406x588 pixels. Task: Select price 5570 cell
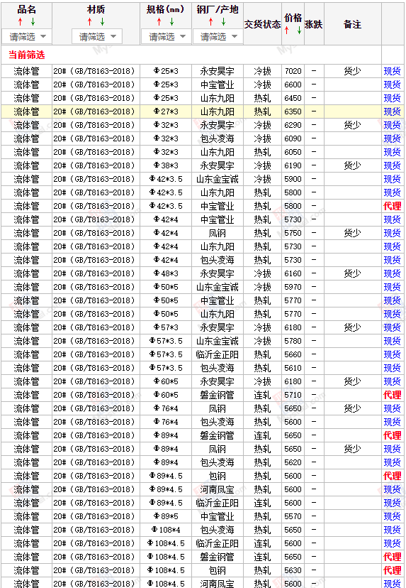click(293, 517)
